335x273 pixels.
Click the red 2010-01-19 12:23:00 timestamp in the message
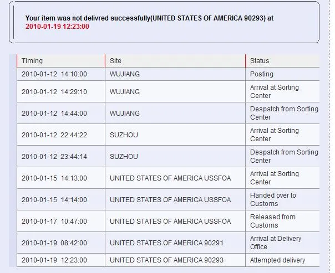coord(57,26)
